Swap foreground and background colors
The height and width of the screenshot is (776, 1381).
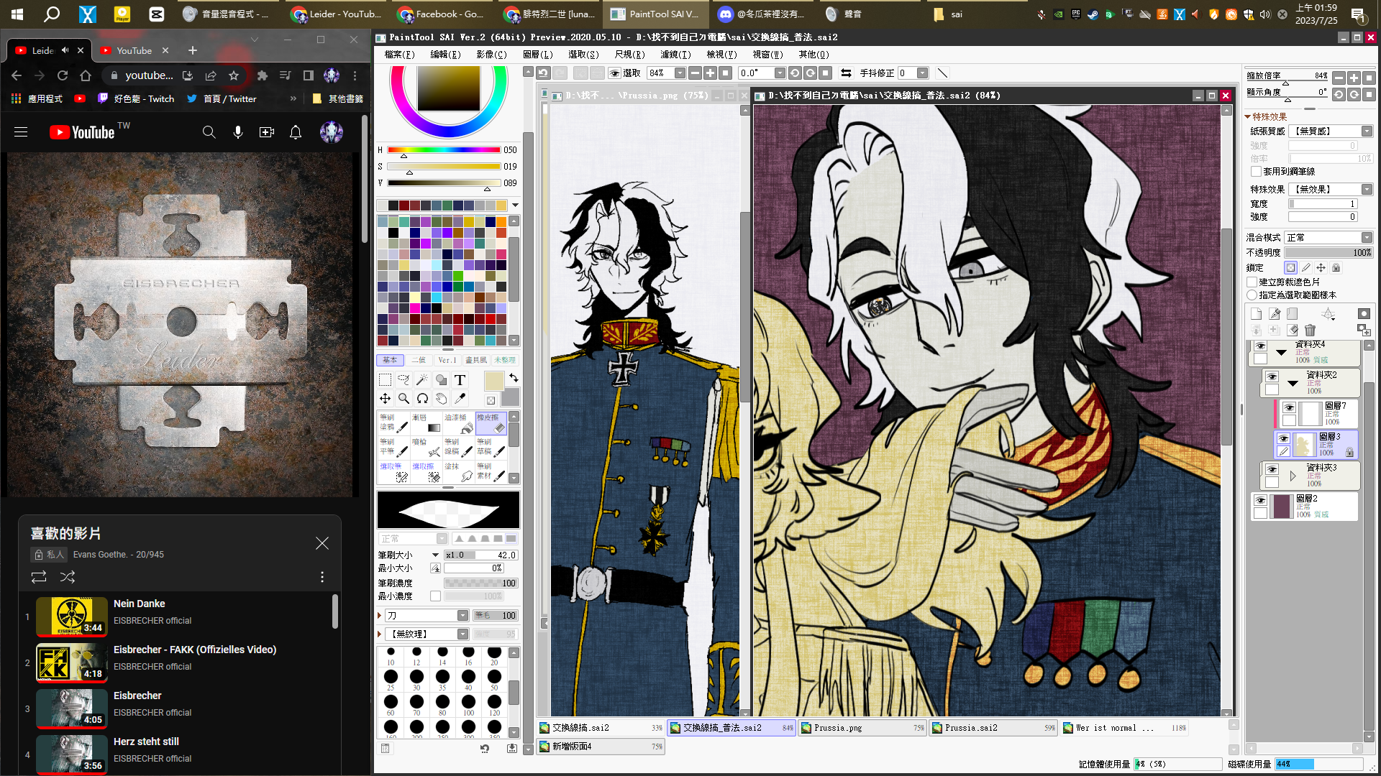coord(514,378)
